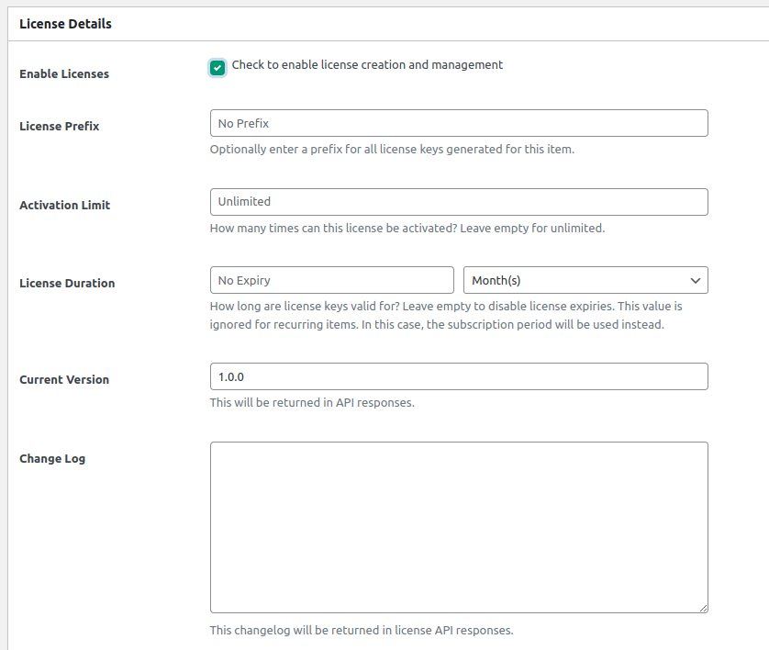769x650 pixels.
Task: Select the License Duration 'No Expiry' field
Action: tap(331, 280)
